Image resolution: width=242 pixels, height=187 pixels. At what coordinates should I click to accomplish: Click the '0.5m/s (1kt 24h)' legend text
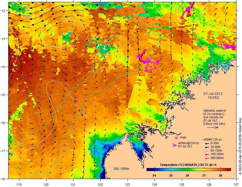tap(214, 124)
